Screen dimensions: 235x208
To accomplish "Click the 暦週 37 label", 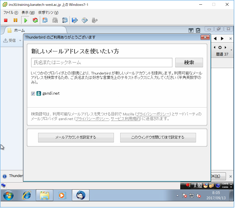I will pyautogui.click(x=222, y=54).
